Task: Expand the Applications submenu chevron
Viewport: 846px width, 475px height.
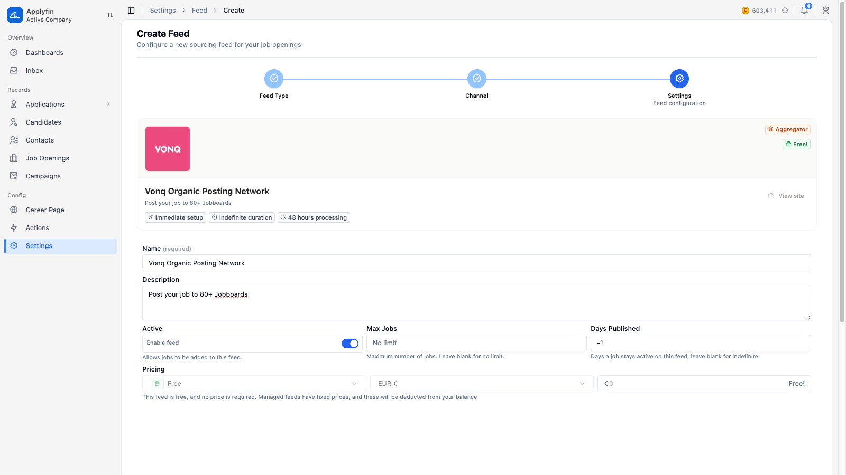Action: click(108, 104)
